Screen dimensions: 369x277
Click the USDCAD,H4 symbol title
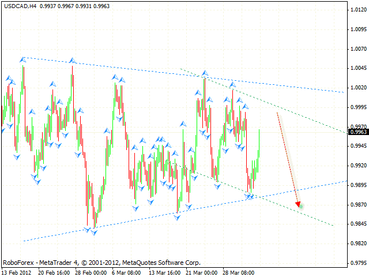click(x=18, y=6)
